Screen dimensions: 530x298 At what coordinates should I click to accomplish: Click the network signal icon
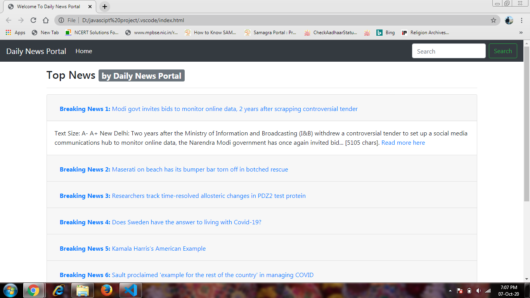(x=488, y=291)
